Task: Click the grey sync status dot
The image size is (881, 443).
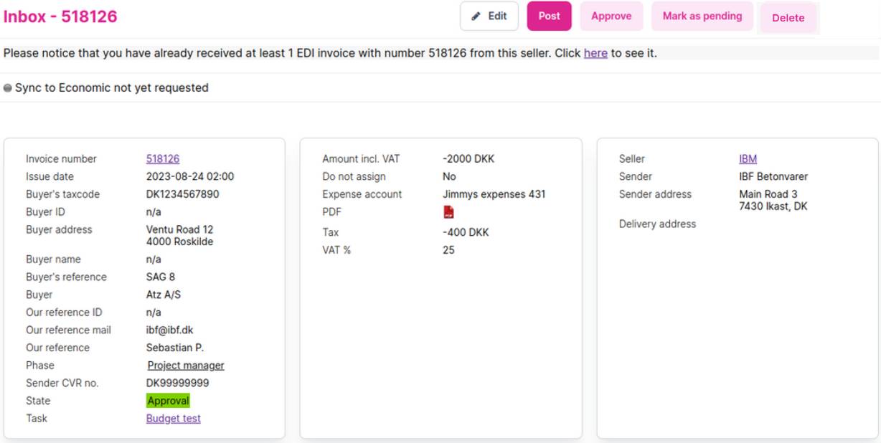Action: click(8, 88)
